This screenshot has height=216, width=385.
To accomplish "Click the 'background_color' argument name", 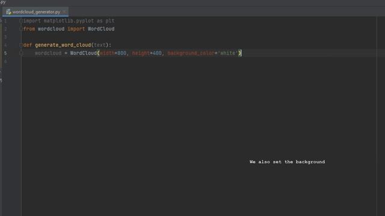I will (x=191, y=53).
